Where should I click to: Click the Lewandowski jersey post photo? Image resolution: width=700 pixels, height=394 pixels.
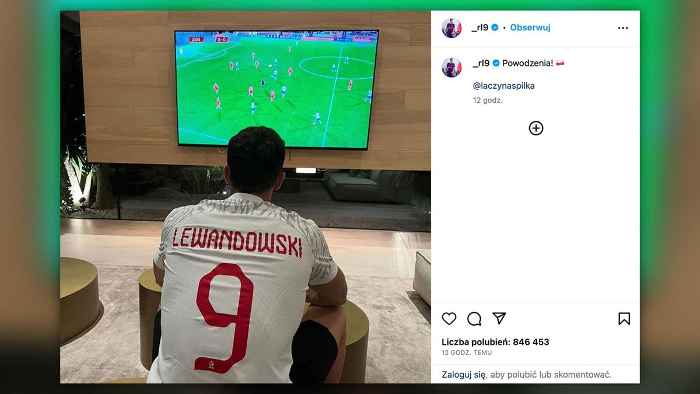click(246, 197)
